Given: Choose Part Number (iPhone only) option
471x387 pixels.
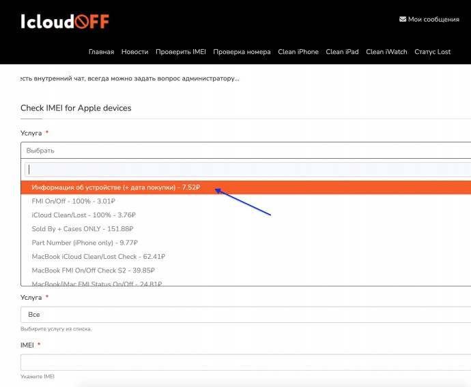Looking at the screenshot, I should coord(85,243).
